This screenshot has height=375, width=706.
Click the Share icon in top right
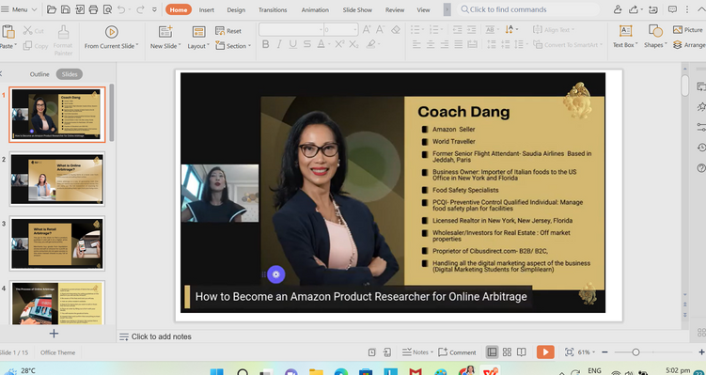click(x=633, y=9)
